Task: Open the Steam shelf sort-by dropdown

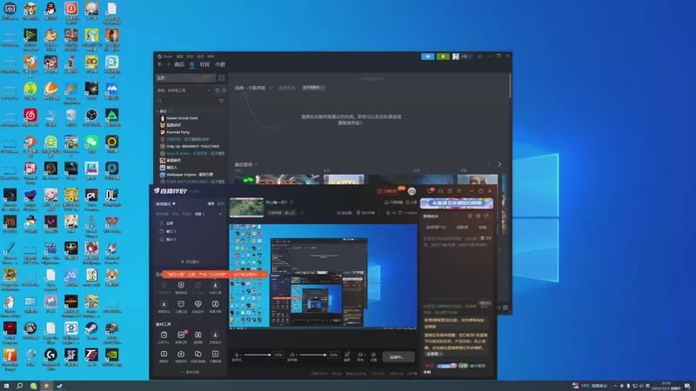Action: coord(314,88)
